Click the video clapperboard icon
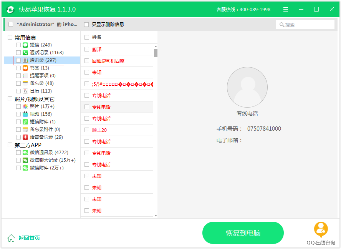Viewport: 341px width, 249px height. (25, 114)
